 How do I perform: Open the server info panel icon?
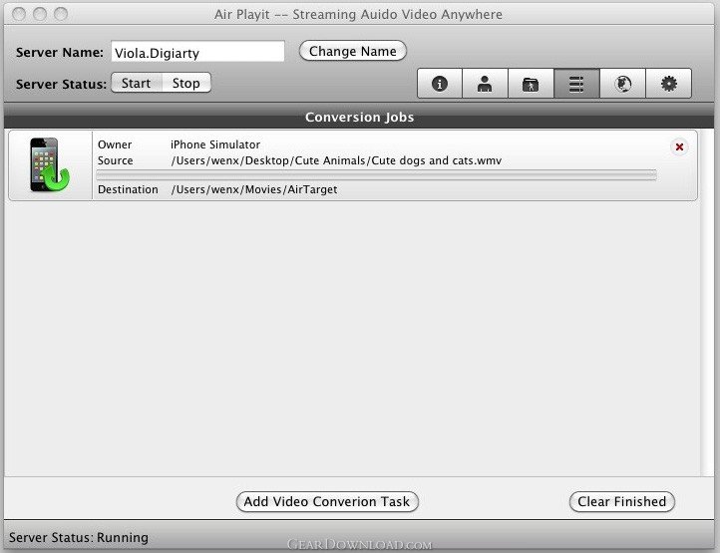pos(440,84)
